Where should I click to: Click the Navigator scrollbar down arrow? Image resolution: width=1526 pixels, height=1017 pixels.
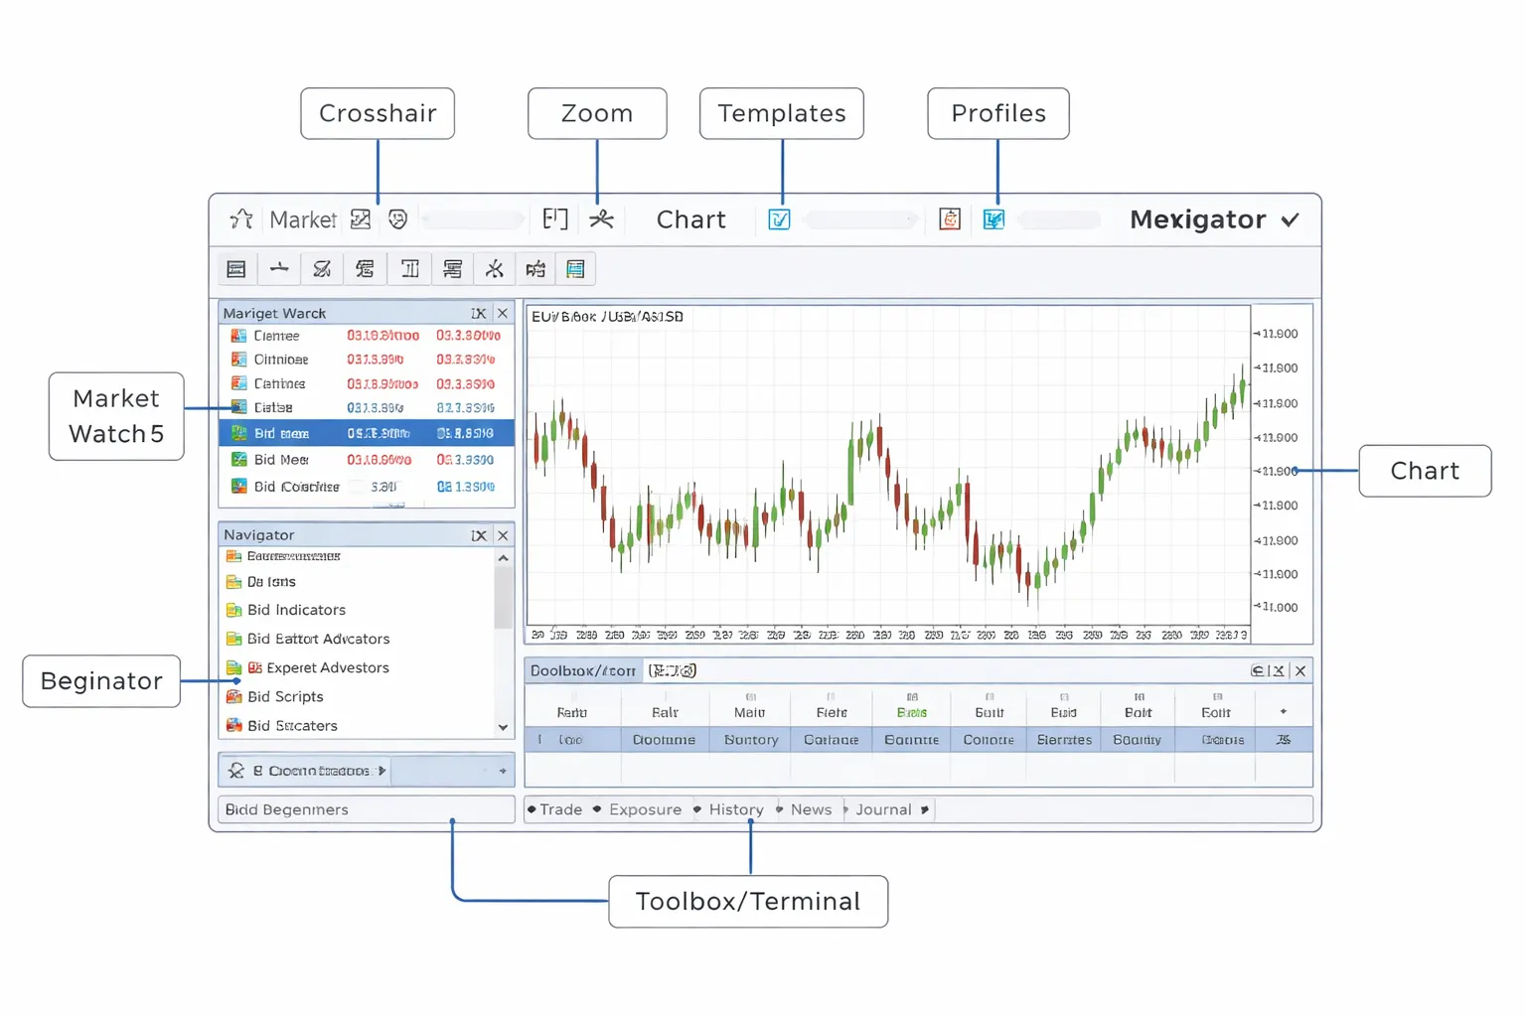(503, 727)
